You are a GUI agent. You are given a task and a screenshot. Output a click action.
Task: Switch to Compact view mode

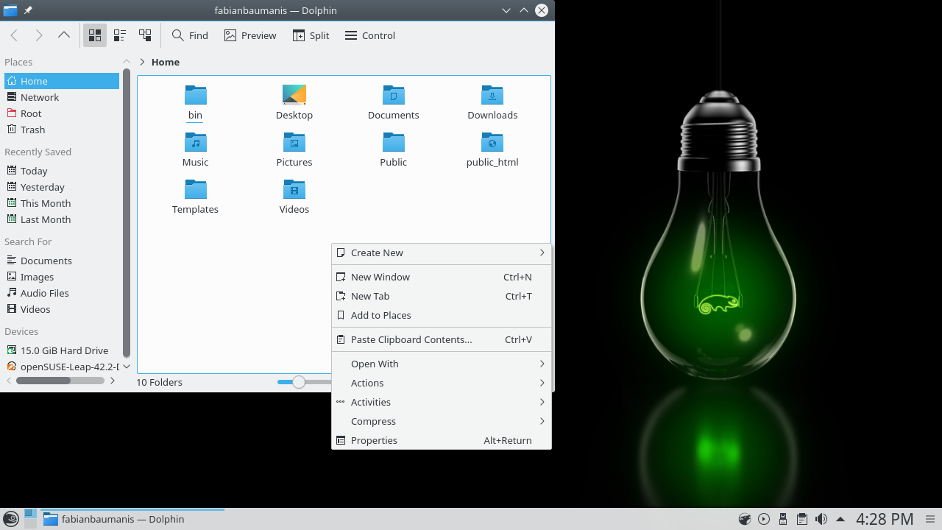coord(120,35)
